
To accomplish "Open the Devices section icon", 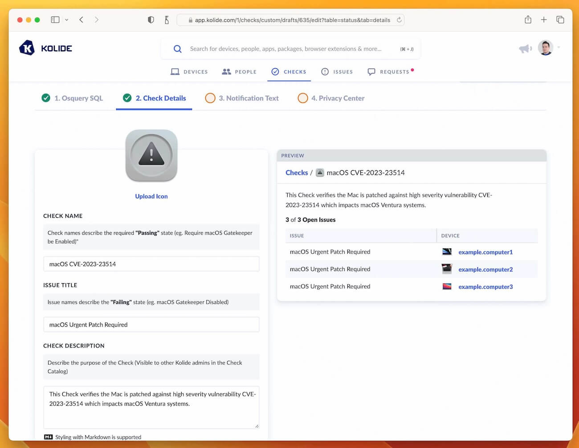I will click(x=175, y=71).
